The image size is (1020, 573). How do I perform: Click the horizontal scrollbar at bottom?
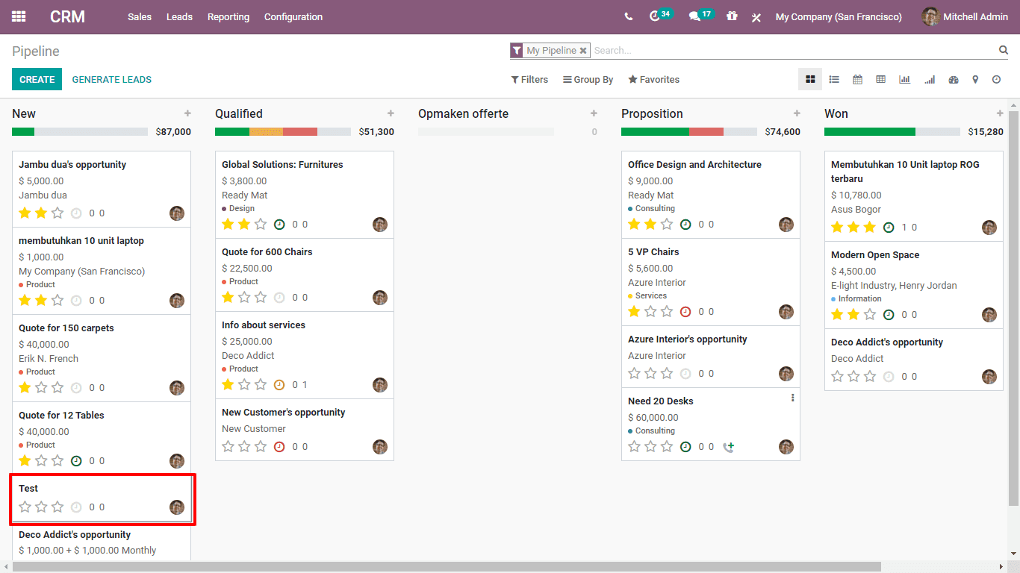(447, 567)
